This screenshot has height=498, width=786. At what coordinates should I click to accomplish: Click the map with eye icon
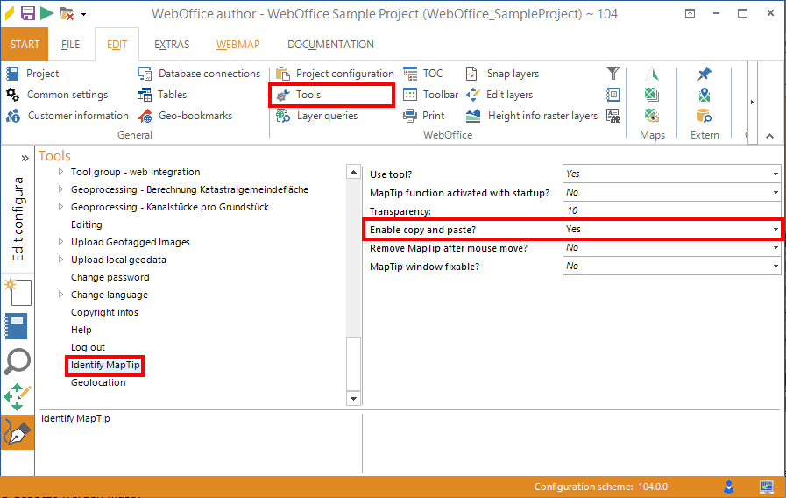click(652, 116)
